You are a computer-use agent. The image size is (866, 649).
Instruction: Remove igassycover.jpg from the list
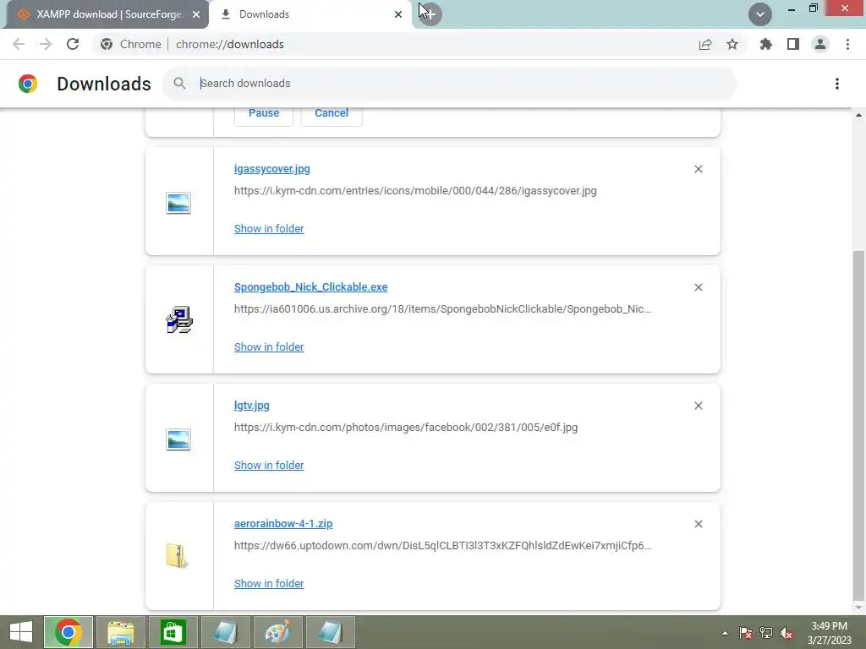[x=698, y=169]
